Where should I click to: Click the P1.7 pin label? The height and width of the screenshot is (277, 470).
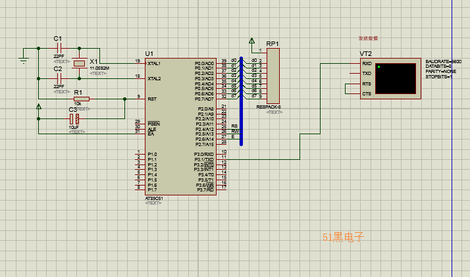[x=152, y=190]
